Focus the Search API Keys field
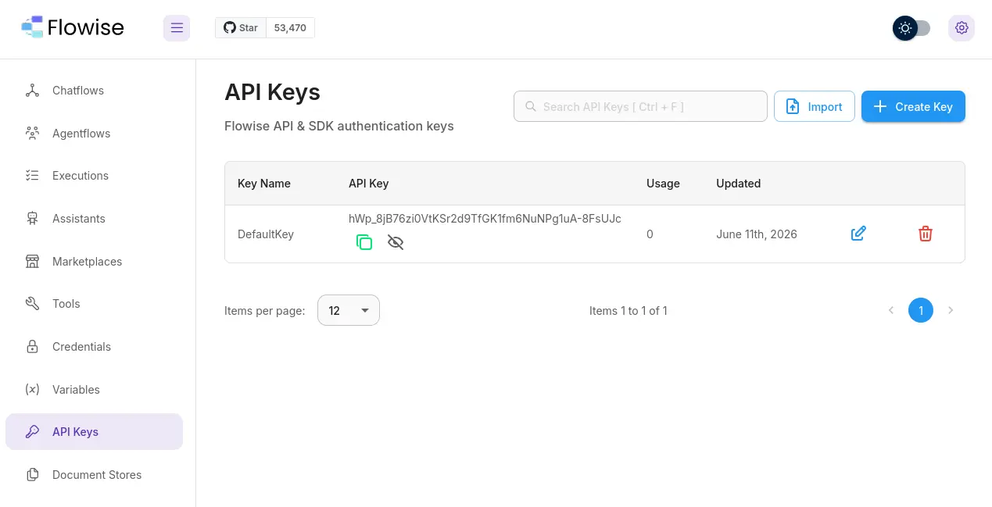The image size is (992, 507). 640,106
